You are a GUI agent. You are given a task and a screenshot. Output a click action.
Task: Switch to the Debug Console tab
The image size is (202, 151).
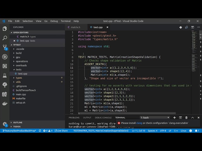tap(103, 118)
